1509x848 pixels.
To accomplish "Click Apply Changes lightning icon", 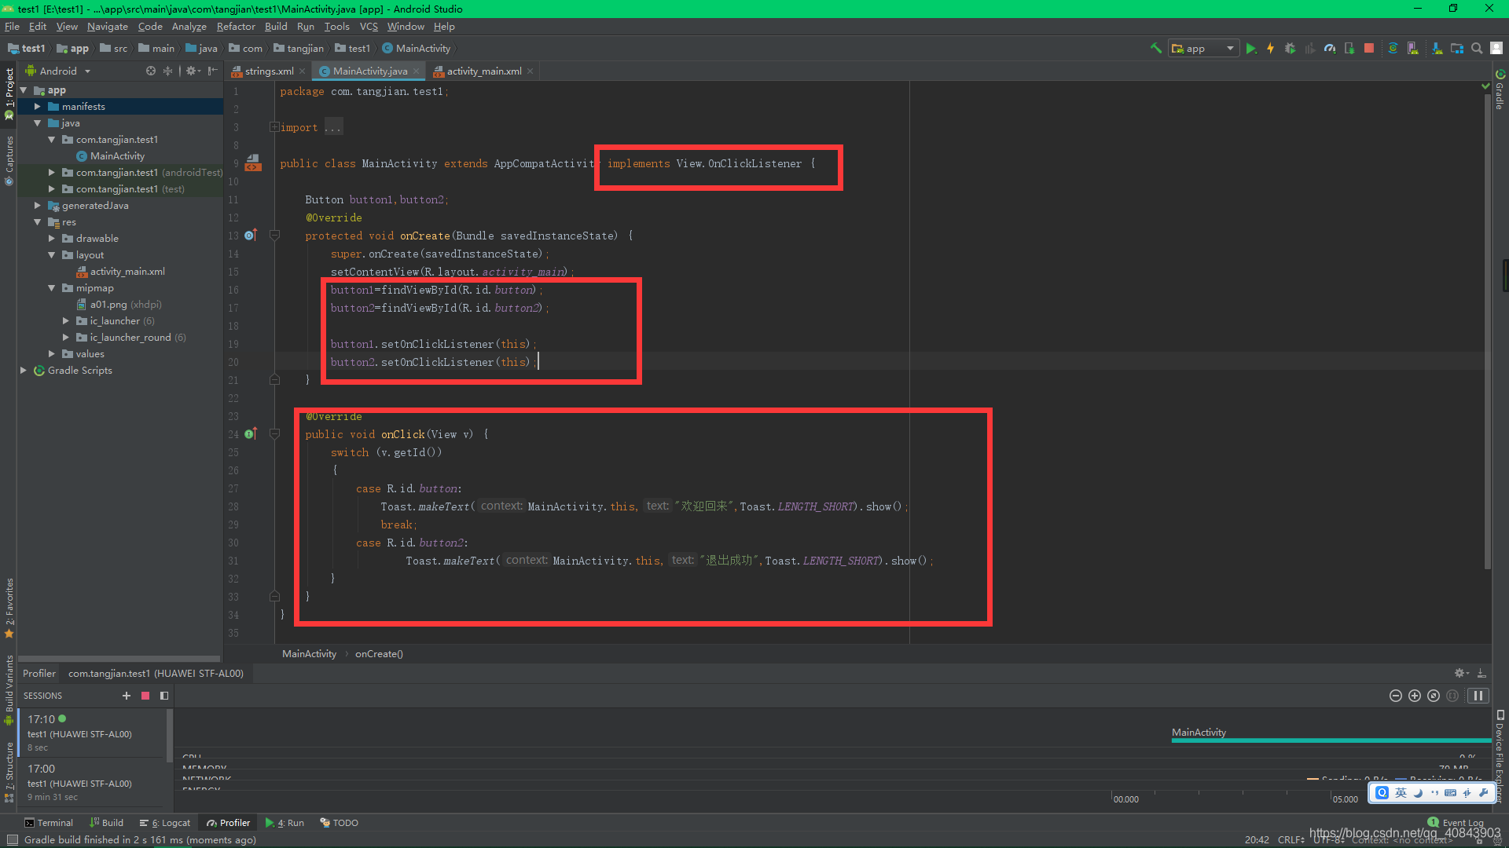I will coord(1270,49).
